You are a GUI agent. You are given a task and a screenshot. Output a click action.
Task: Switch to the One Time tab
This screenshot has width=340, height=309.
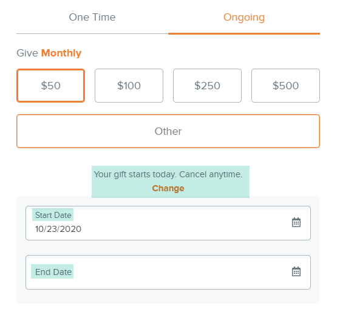click(92, 17)
